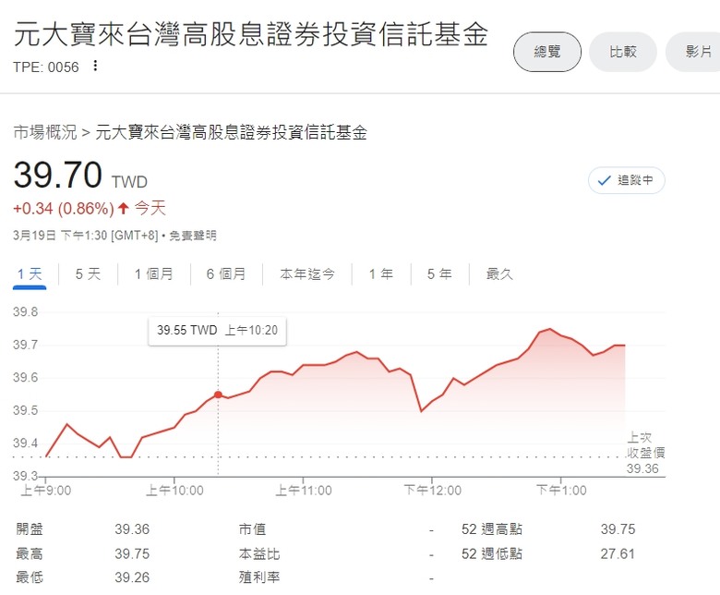The height and width of the screenshot is (595, 720).
Task: Click the 今天 today label
Action: [x=150, y=209]
